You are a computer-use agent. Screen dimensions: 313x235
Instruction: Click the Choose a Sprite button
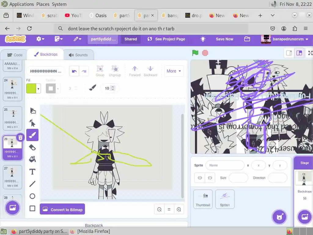279,217
